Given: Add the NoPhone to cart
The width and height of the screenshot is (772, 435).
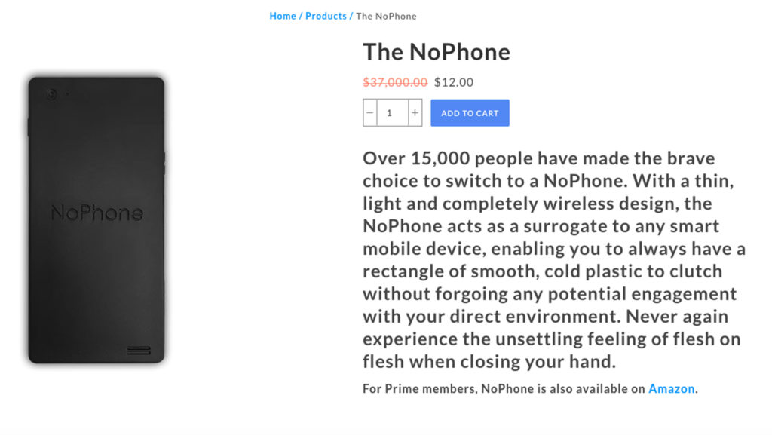Looking at the screenshot, I should (470, 112).
